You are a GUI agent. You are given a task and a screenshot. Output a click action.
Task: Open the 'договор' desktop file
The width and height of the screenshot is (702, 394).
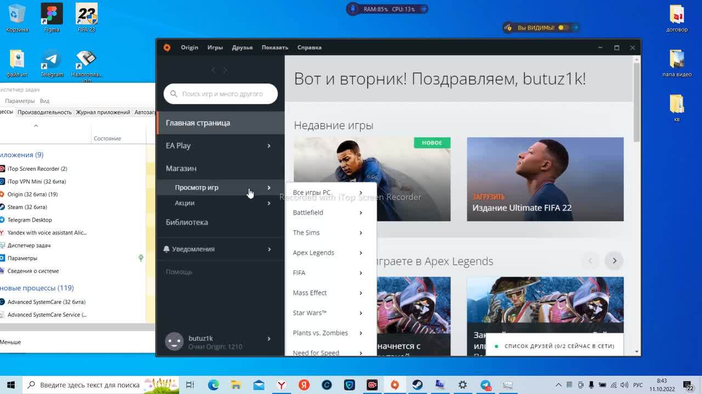(677, 18)
